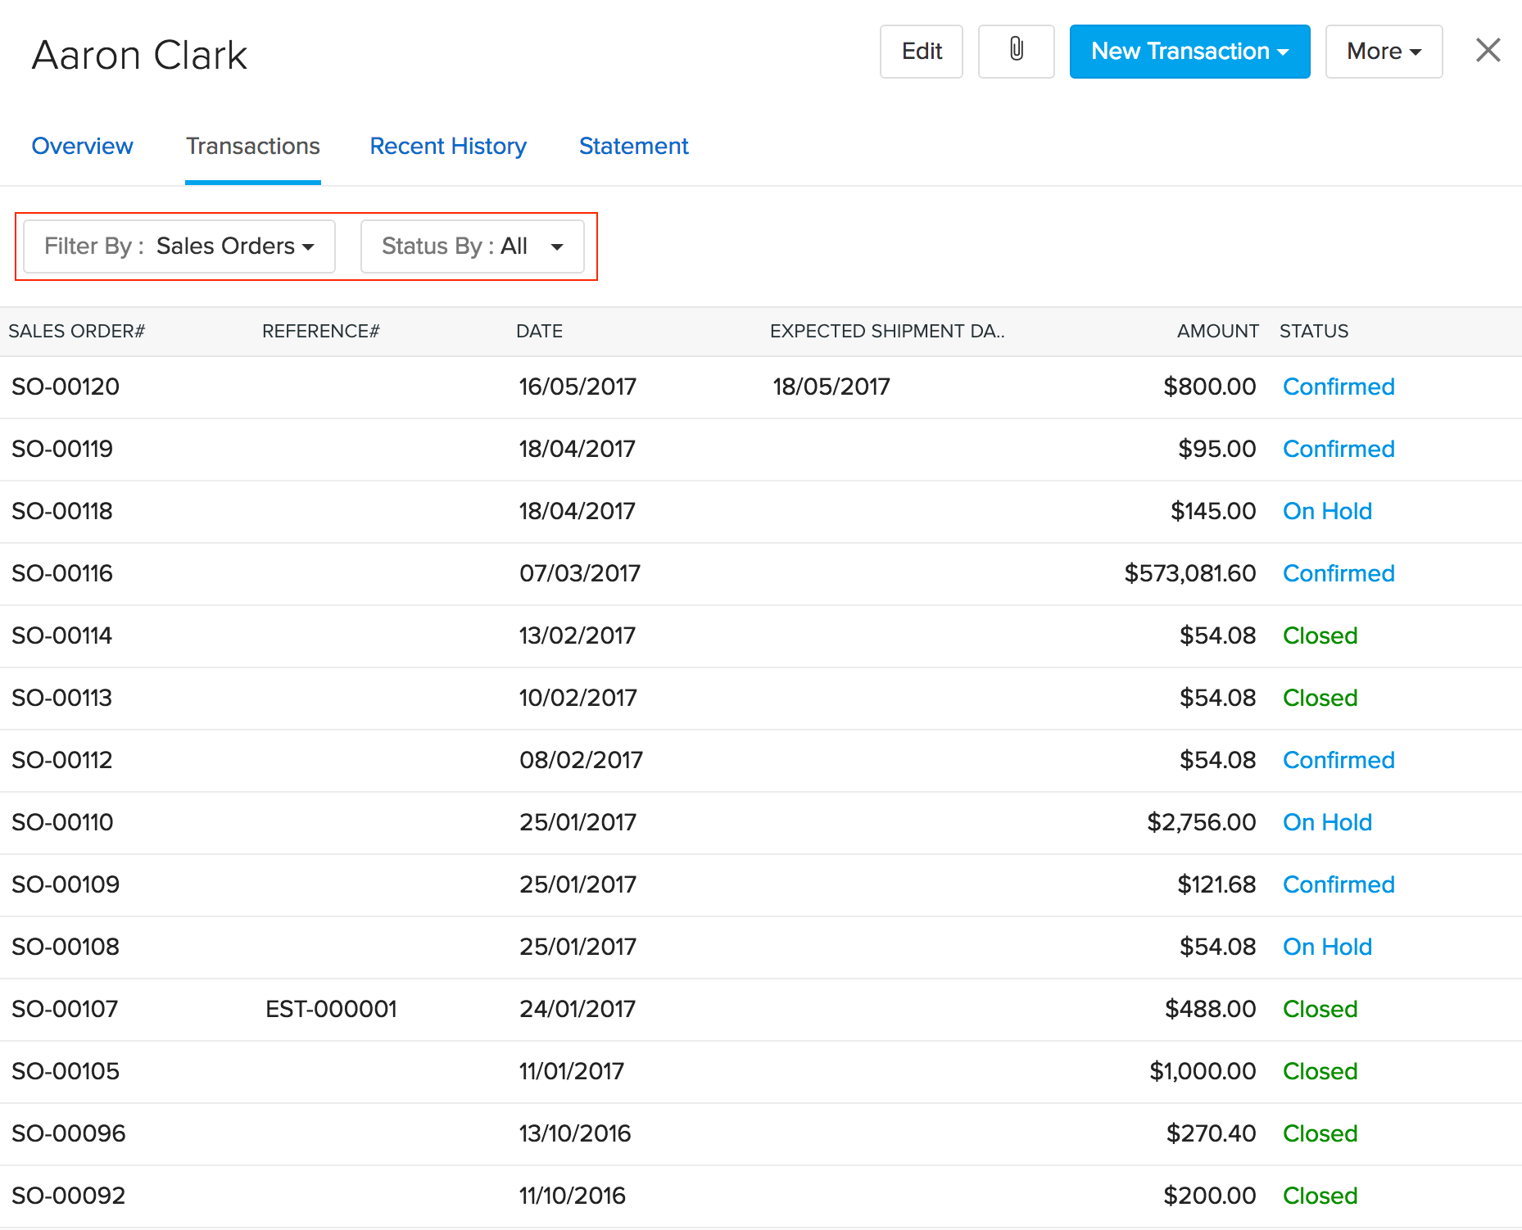
Task: Open the Recent History tab
Action: (x=448, y=146)
